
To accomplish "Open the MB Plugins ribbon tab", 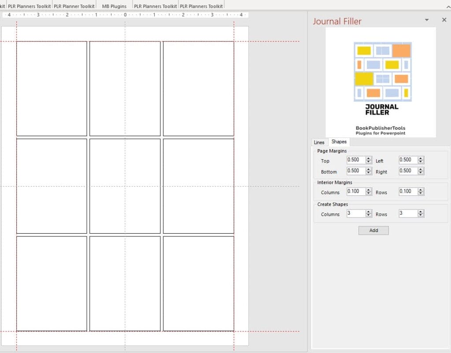I will [x=114, y=6].
